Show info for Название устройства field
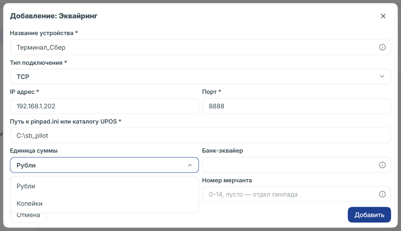 coord(382,47)
